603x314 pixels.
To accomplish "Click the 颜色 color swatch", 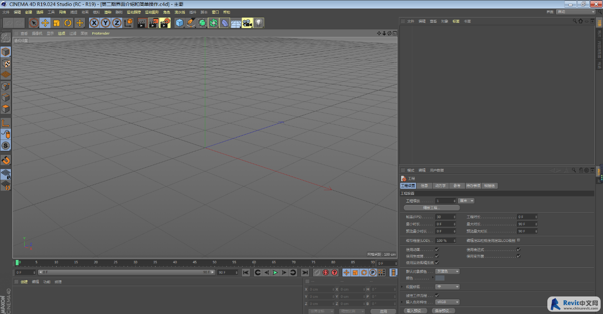I will point(440,278).
